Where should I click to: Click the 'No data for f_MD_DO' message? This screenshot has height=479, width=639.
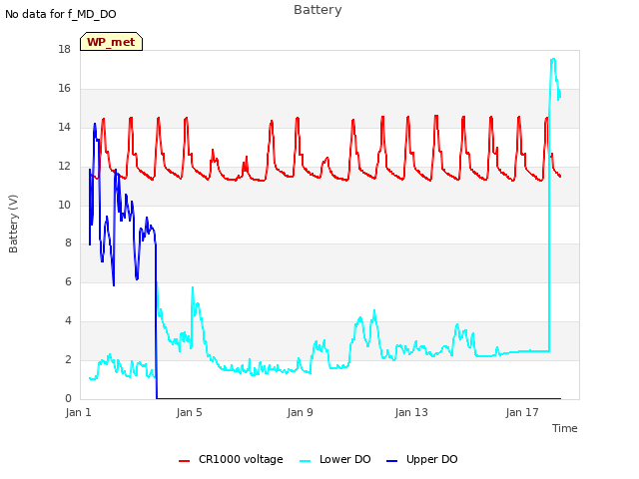pos(61,14)
